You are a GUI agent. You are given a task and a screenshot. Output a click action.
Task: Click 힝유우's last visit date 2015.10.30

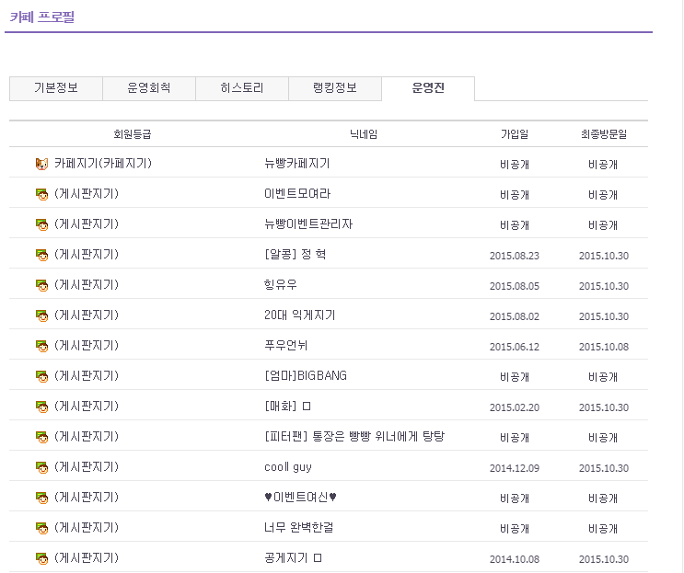604,286
